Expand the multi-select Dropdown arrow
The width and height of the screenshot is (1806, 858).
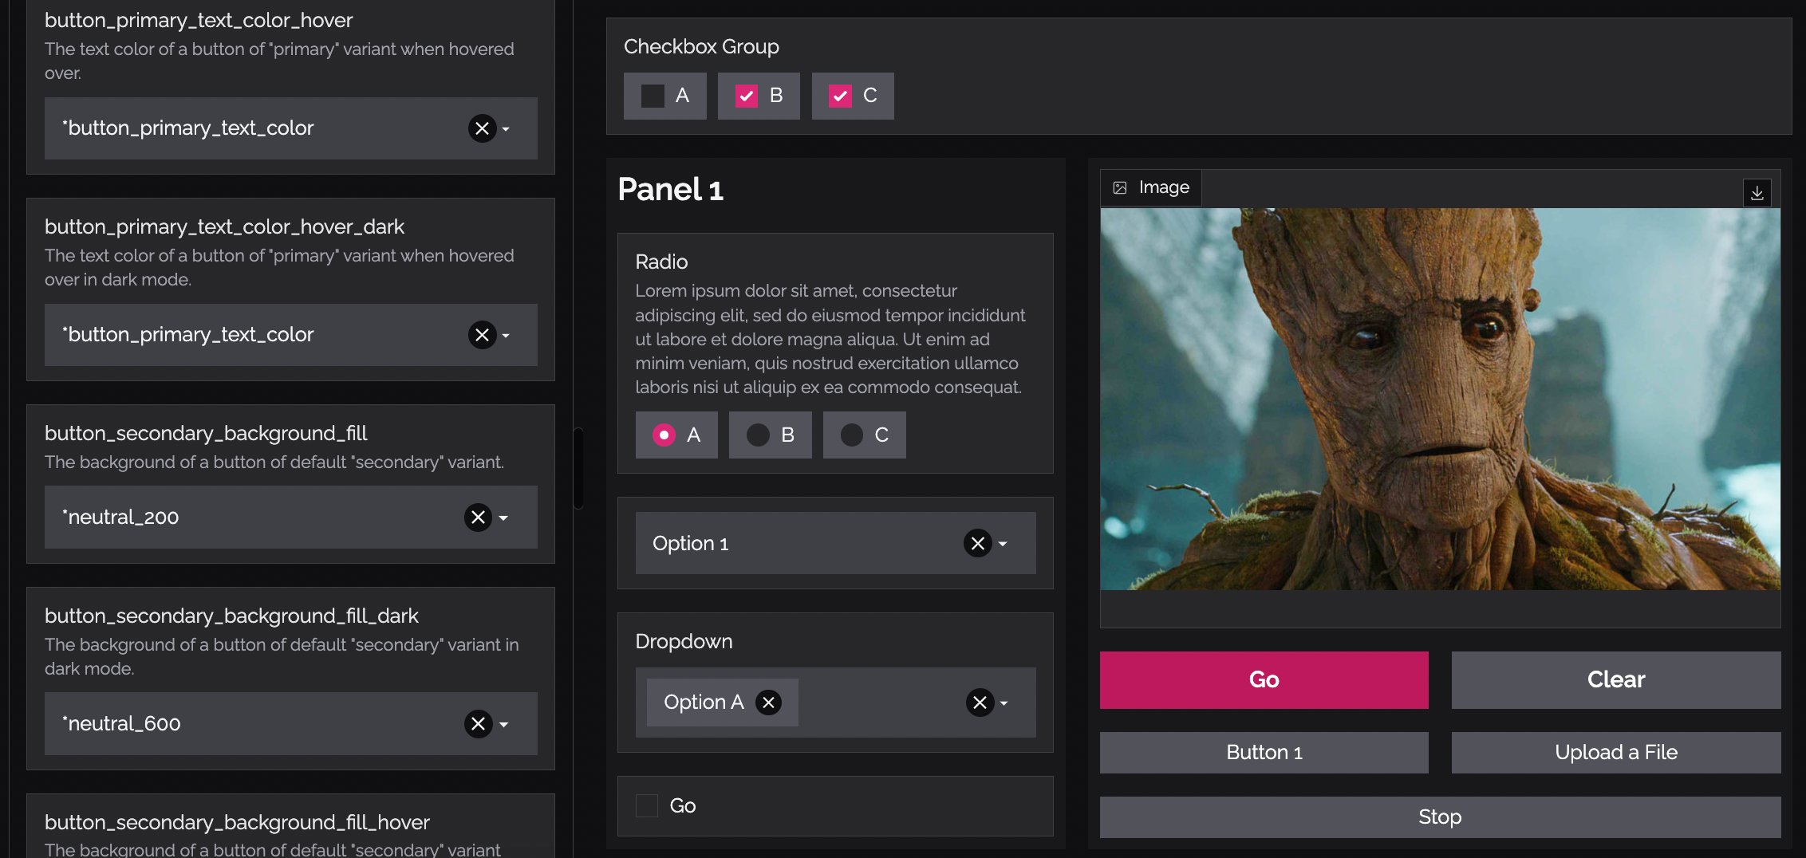point(1004,703)
